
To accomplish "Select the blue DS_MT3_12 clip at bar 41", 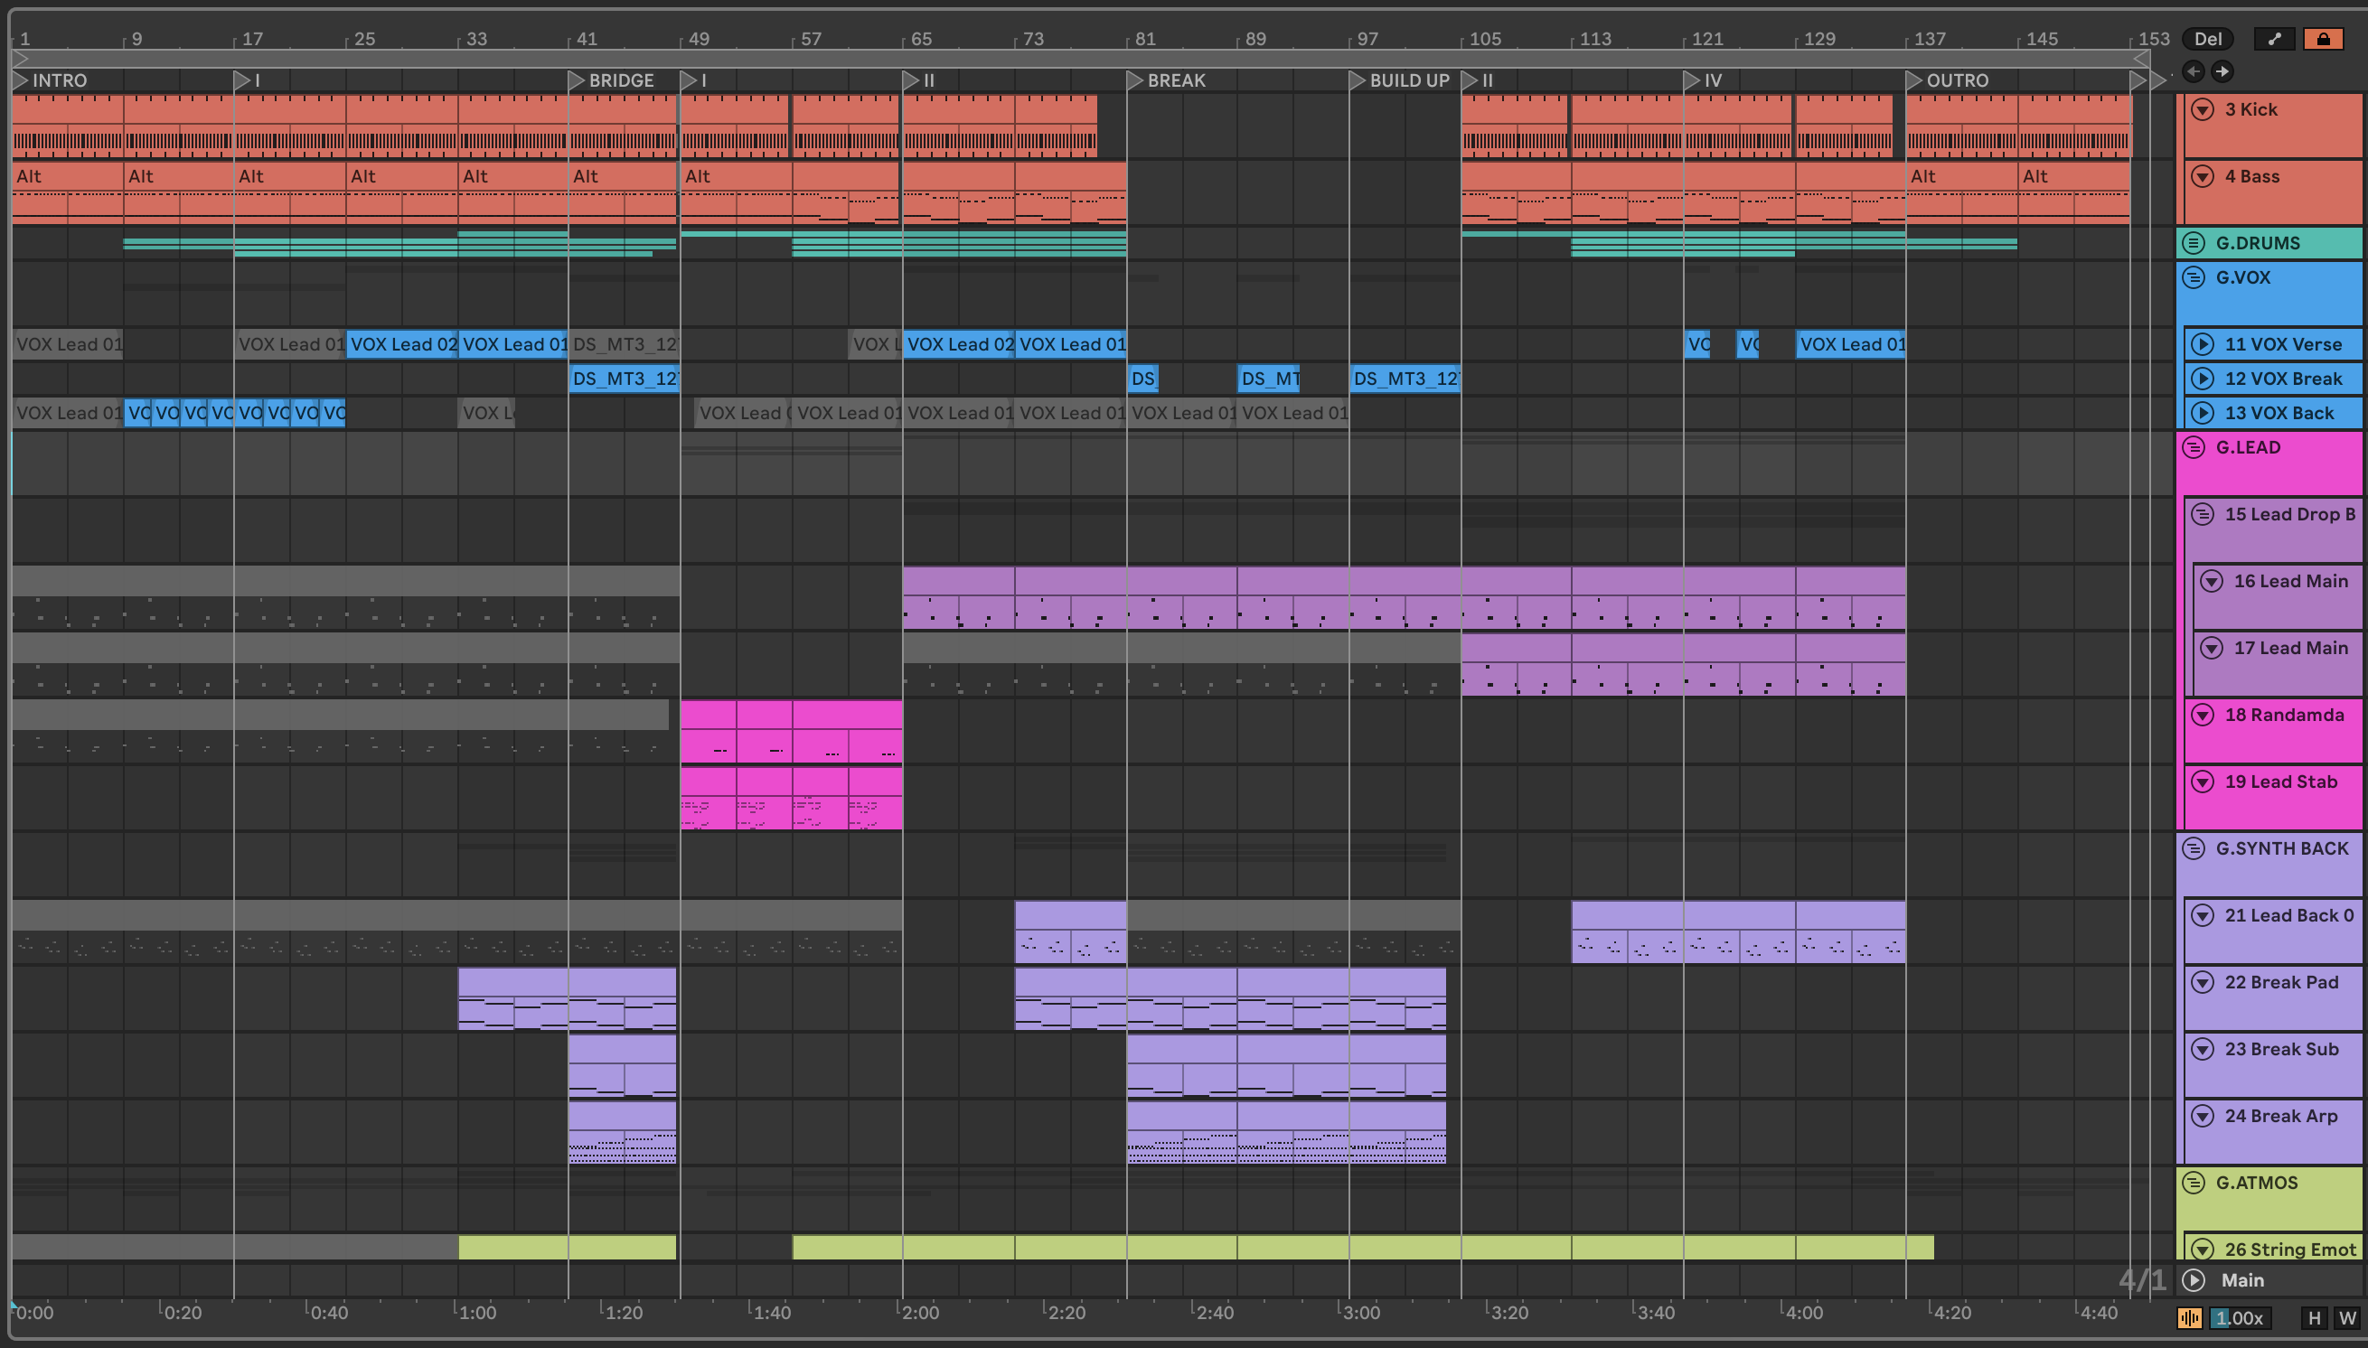I will pos(625,379).
